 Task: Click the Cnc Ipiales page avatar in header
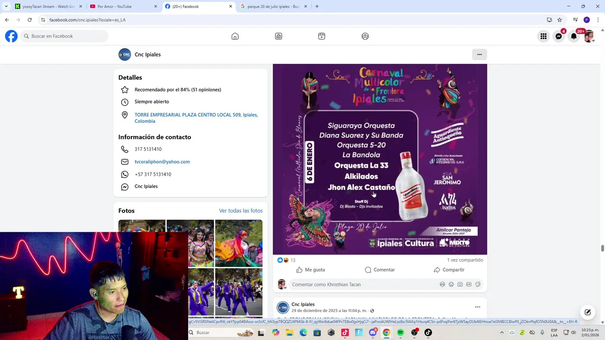tap(125, 54)
